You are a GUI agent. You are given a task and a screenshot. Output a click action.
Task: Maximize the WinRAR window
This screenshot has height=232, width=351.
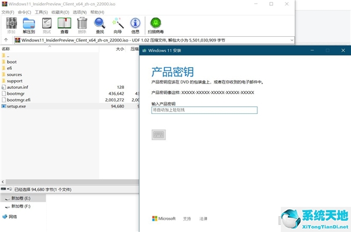click(271, 4)
